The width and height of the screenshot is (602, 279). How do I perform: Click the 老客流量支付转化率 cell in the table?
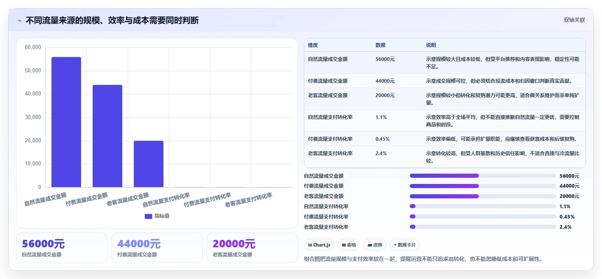[330, 153]
